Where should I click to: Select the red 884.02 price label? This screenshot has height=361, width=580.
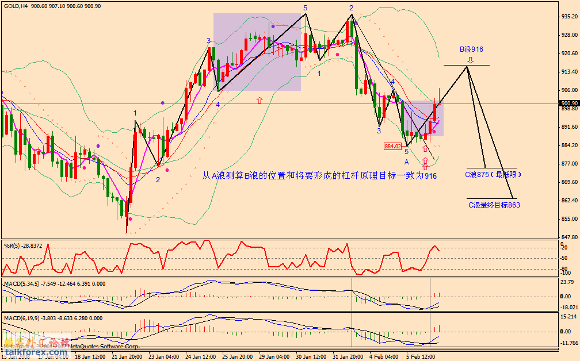(392, 146)
